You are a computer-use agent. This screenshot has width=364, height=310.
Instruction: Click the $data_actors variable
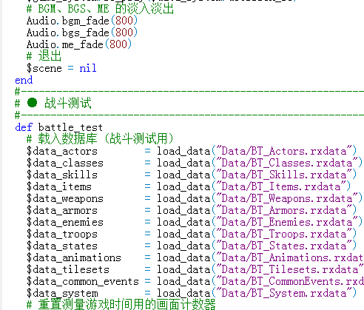click(x=62, y=151)
